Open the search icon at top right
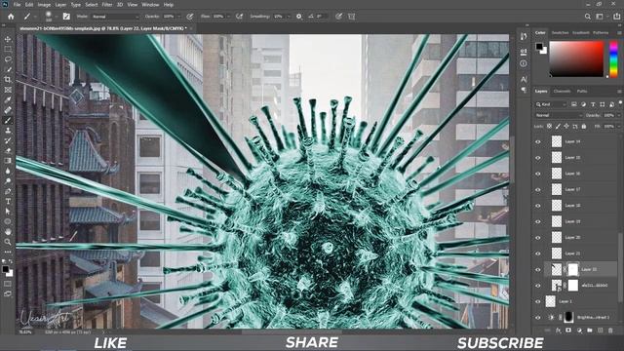The image size is (624, 351). tap(587, 17)
